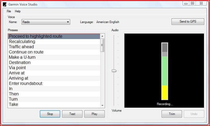Click the Undo button

[194, 114]
